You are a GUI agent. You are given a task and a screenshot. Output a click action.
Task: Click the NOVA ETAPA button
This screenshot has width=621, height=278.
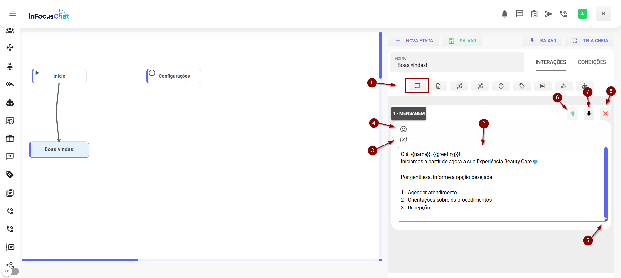coord(414,41)
